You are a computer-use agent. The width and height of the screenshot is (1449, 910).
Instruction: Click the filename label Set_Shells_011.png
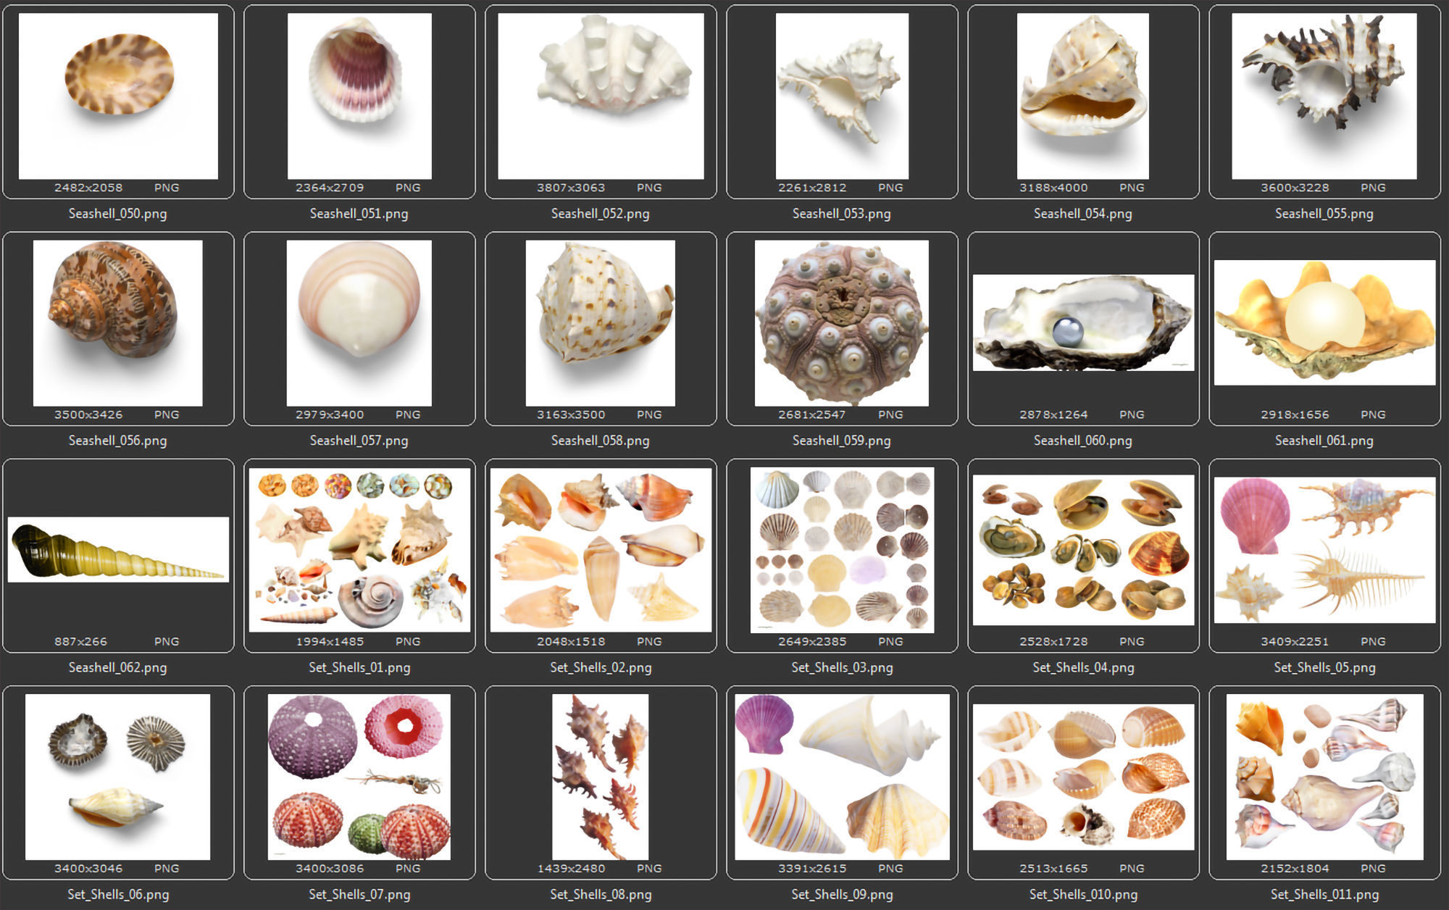click(1324, 894)
